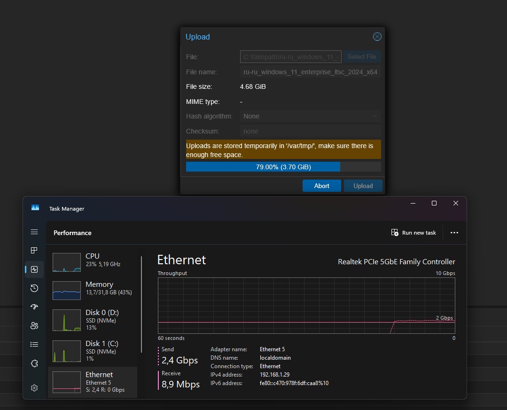Close the Upload dialog with the X icon
Viewport: 507px width, 410px height.
377,37
